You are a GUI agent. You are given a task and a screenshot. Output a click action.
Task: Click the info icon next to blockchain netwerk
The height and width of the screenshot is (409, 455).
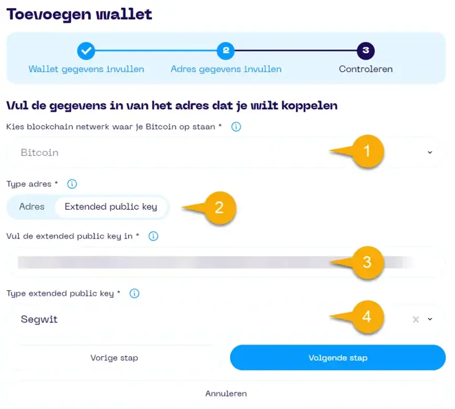[x=236, y=127]
